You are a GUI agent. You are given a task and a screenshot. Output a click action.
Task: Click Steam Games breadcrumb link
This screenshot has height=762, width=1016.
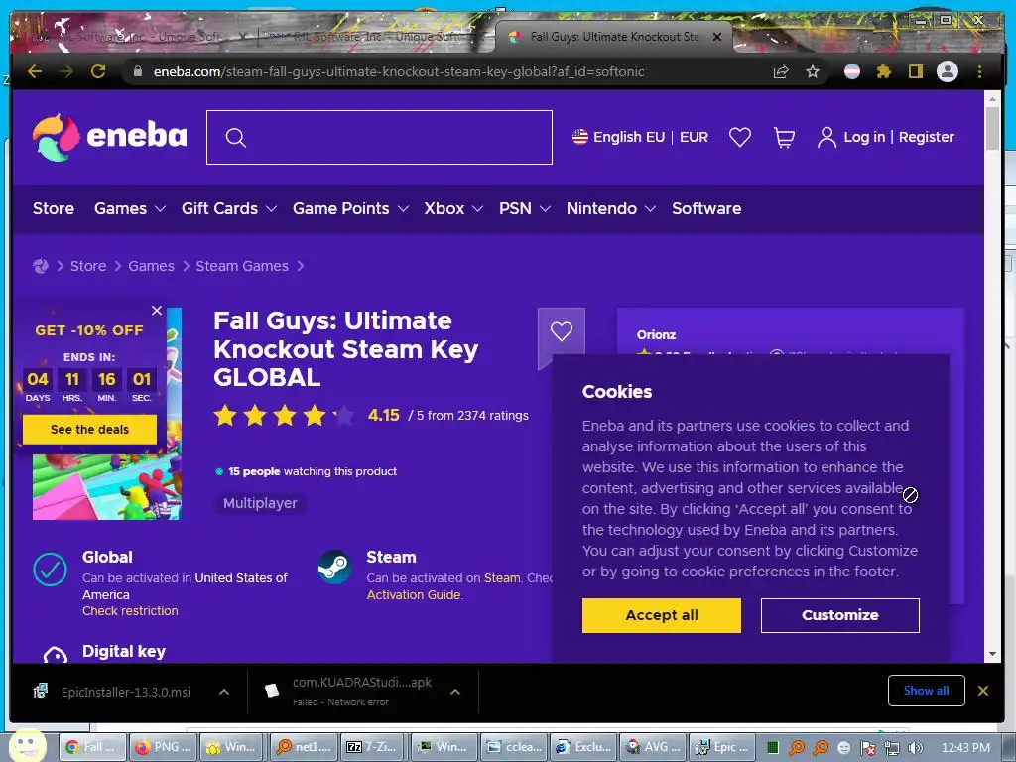[x=242, y=266]
